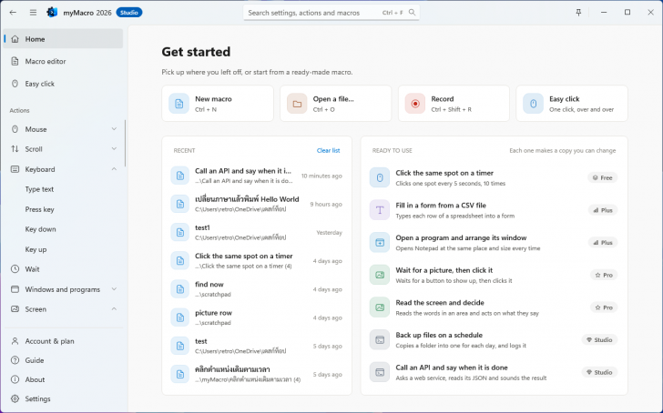
Task: Collapse the Screen actions group
Action: coord(114,309)
